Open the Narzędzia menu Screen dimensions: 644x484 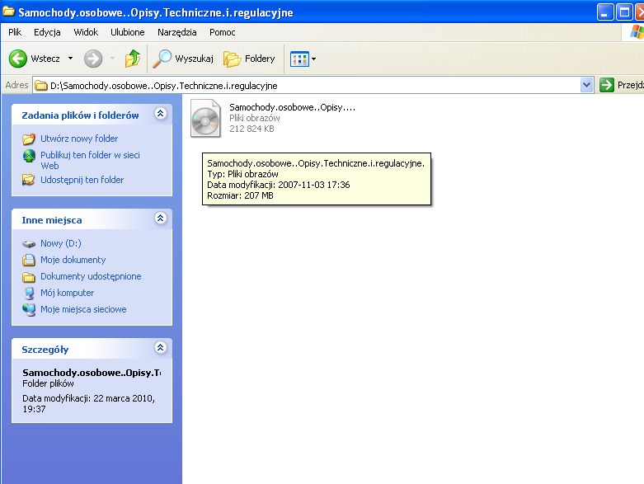pyautogui.click(x=176, y=32)
